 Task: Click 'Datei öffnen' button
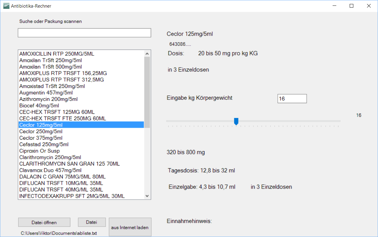(x=44, y=222)
